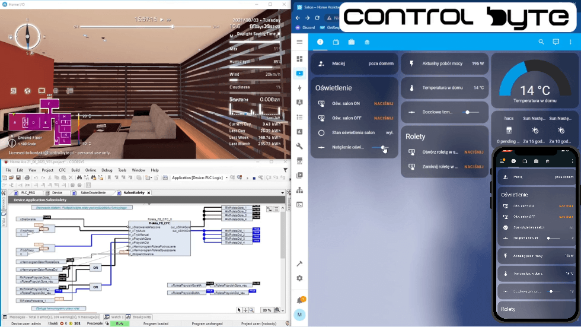Click the notifications bell in sidebar
581x327 pixels.
300,300
